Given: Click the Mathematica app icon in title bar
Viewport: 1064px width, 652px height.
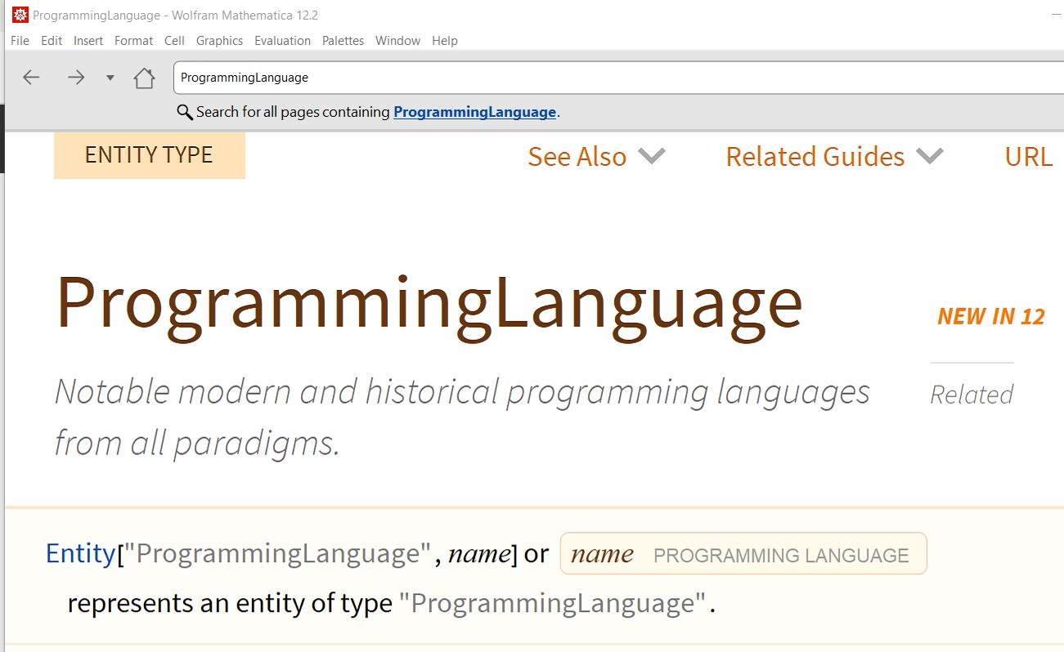Looking at the screenshot, I should (x=20, y=15).
